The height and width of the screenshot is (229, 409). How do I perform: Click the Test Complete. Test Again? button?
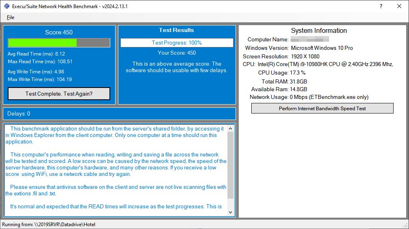tap(59, 94)
